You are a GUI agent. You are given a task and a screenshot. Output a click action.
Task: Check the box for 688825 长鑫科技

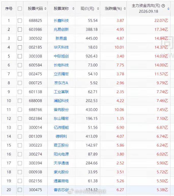coord(20,21)
